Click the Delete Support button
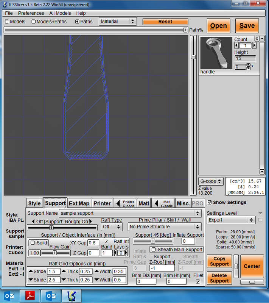The width and height of the screenshot is (269, 303). point(219,278)
